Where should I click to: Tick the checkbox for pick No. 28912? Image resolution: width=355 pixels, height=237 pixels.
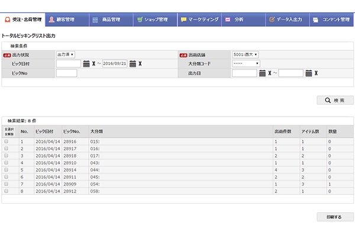coord(7,191)
